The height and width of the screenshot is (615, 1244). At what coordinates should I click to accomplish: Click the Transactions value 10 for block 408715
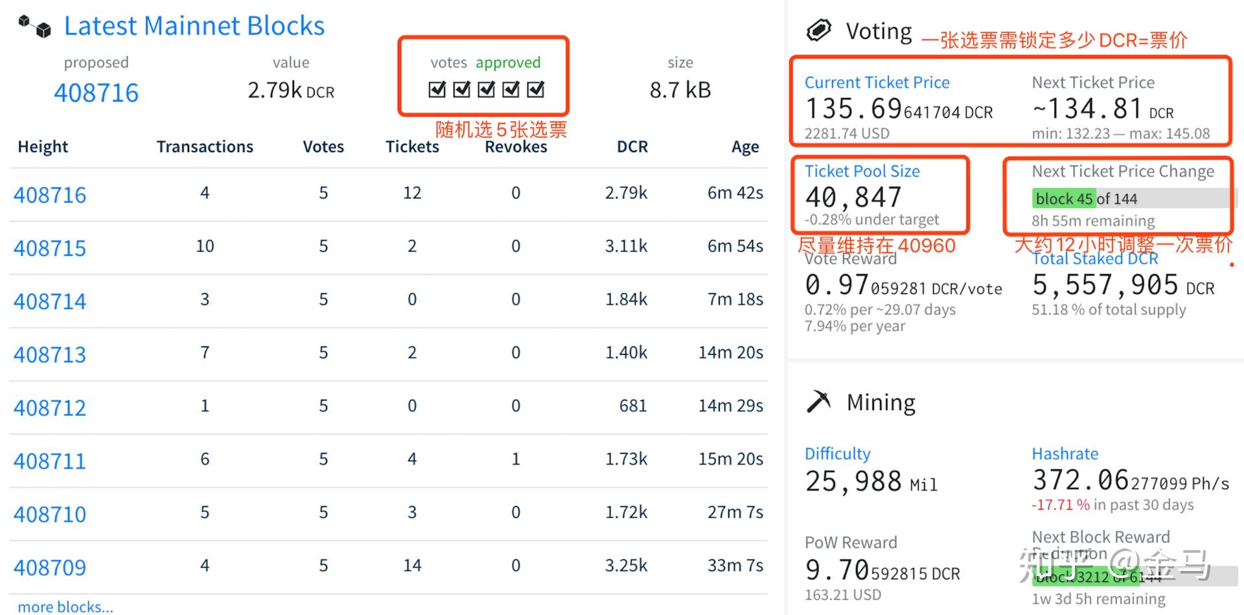point(205,246)
